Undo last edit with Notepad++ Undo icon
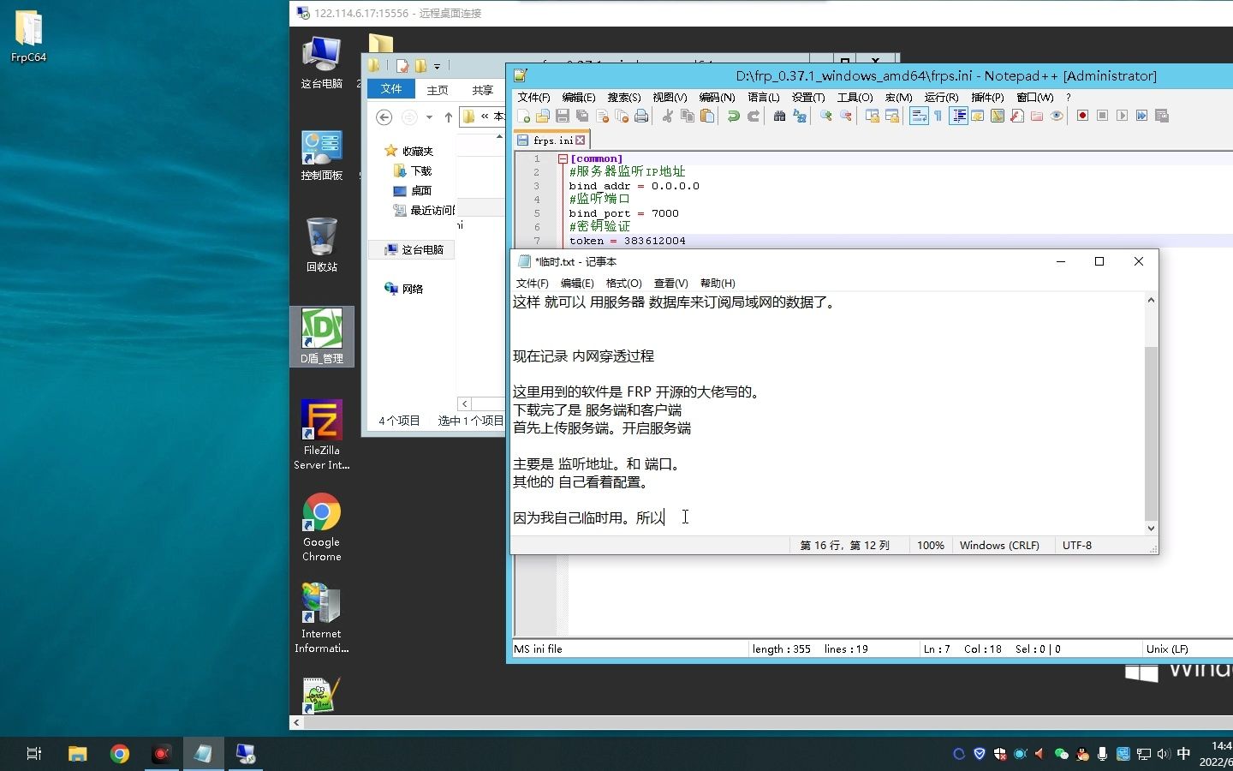Screen dimensions: 1233x771 point(733,115)
